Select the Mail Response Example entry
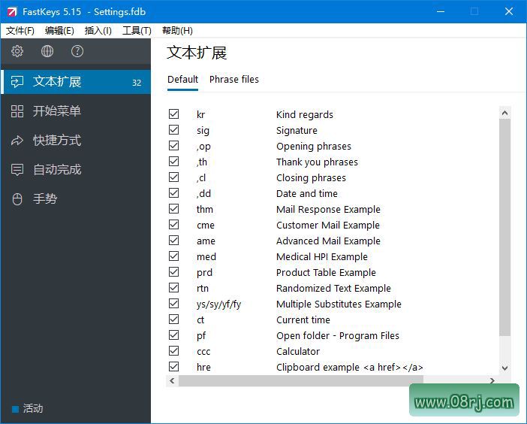Screen dimensions: 527x424 coord(328,209)
